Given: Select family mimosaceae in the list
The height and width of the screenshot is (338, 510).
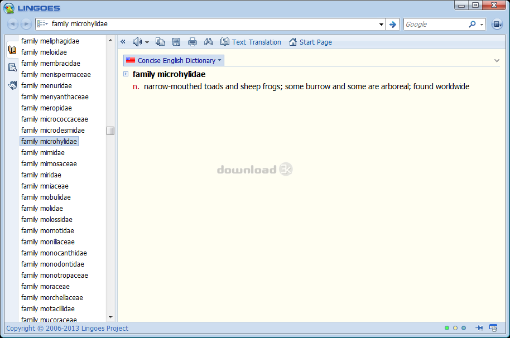Looking at the screenshot, I should [49, 163].
